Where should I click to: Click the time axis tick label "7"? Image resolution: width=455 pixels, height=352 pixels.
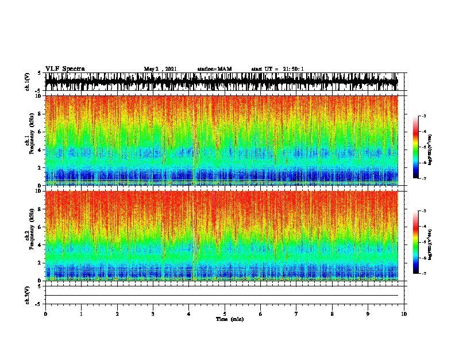[x=296, y=314]
